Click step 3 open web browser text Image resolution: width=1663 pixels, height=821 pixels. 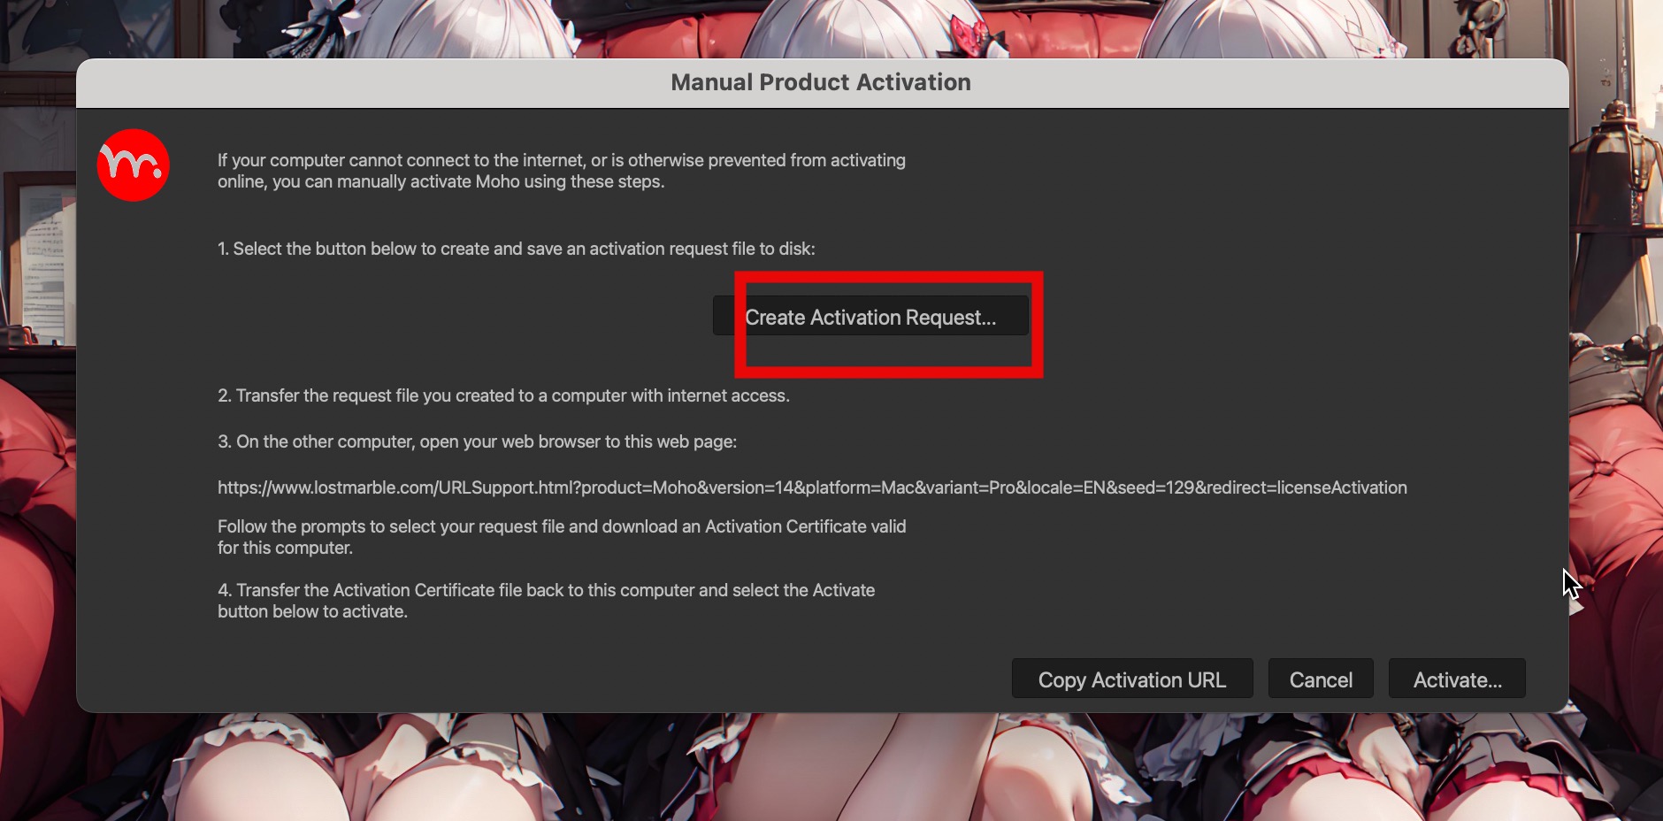(x=477, y=441)
